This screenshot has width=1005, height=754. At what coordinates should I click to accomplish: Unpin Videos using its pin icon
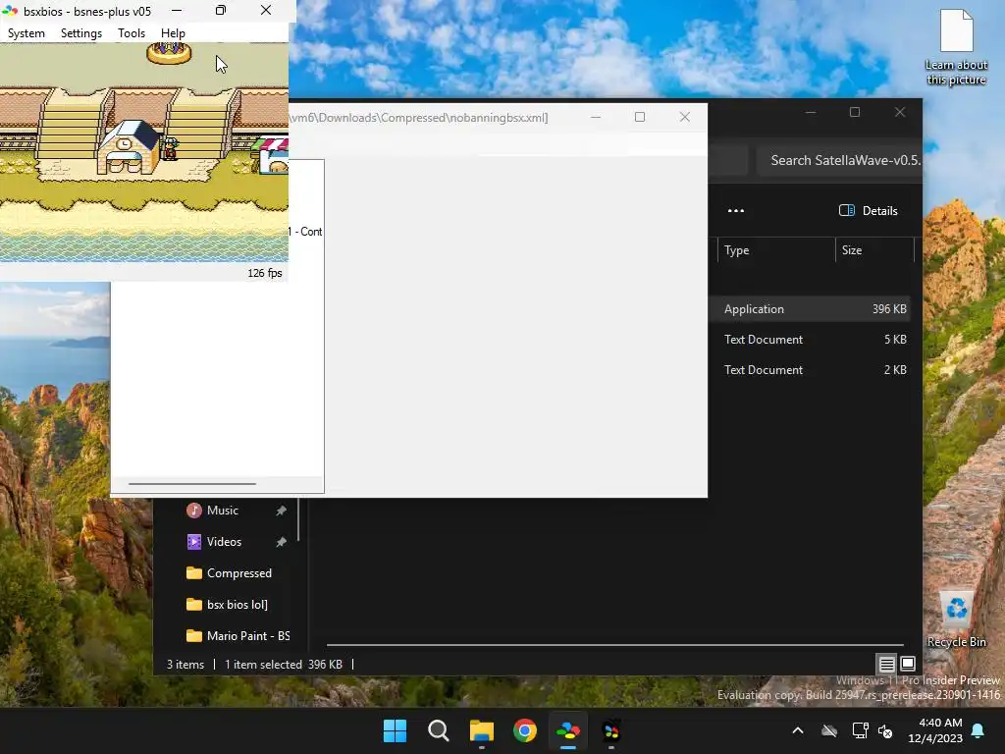point(281,542)
